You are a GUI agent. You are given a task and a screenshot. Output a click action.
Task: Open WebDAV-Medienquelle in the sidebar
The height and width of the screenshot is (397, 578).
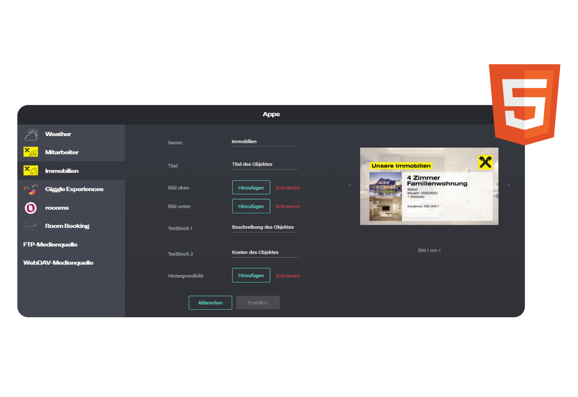[x=58, y=263]
